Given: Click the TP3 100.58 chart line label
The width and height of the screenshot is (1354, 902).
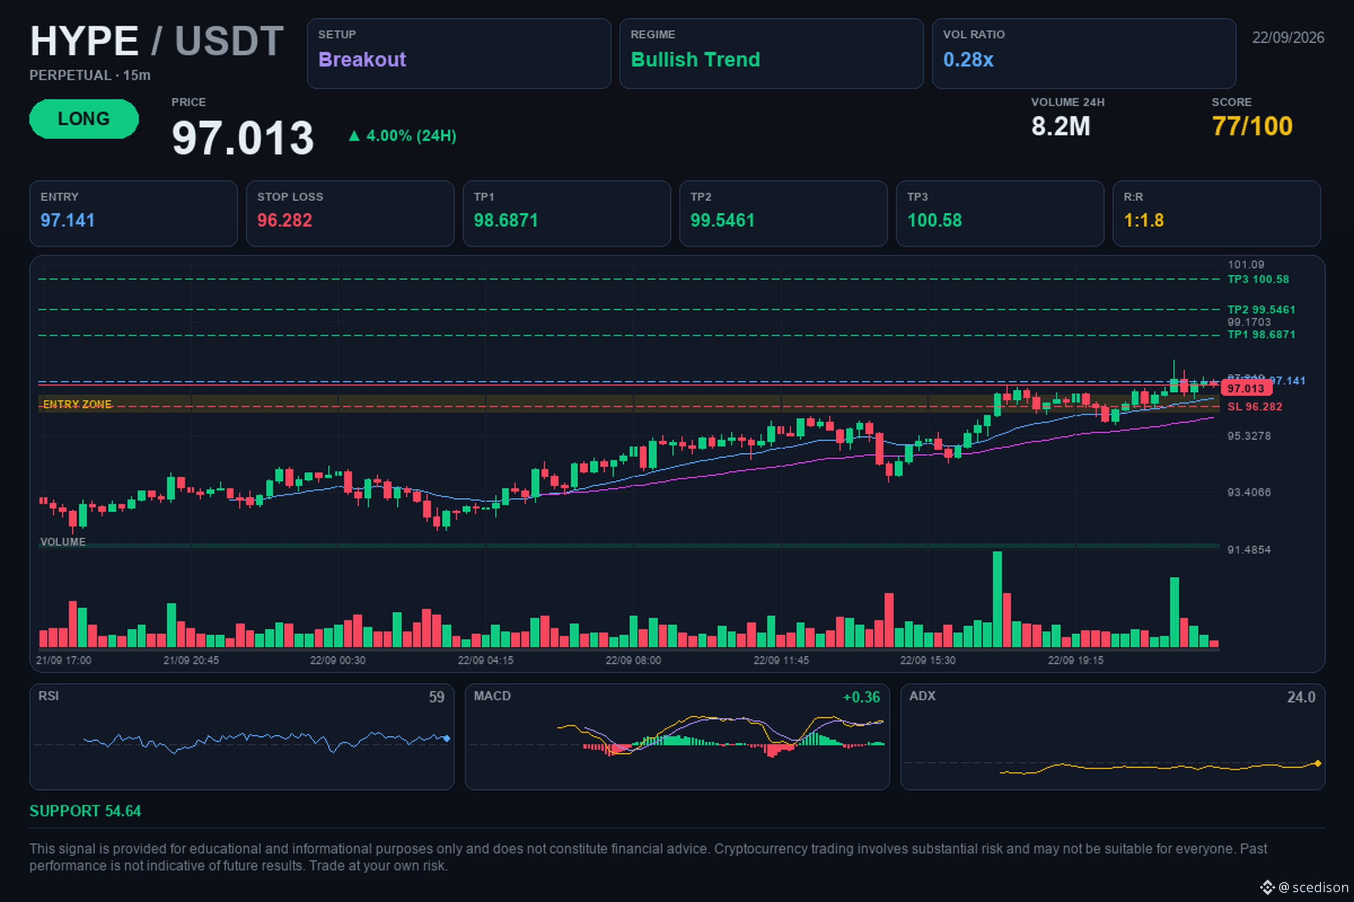Looking at the screenshot, I should click(x=1258, y=280).
